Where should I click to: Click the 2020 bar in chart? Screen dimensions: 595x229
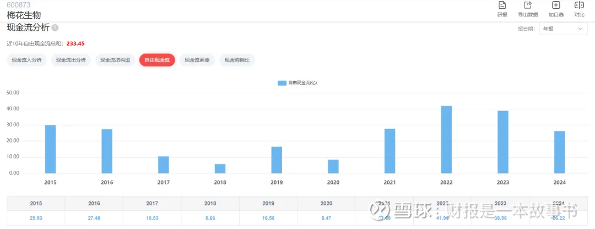pos(333,166)
